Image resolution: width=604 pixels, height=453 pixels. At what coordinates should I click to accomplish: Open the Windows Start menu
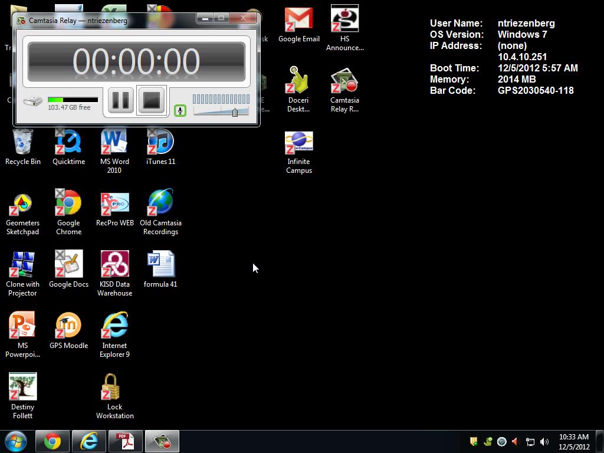click(15, 441)
